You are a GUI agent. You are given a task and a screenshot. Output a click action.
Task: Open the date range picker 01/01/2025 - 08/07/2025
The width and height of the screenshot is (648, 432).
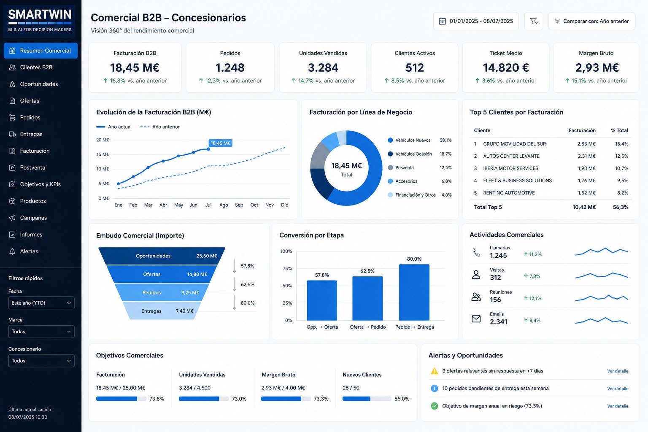(x=477, y=21)
